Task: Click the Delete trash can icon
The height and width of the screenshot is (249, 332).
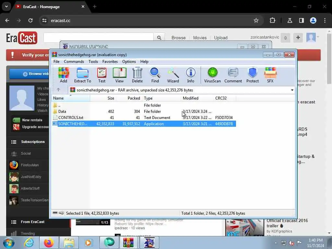Action: click(137, 75)
